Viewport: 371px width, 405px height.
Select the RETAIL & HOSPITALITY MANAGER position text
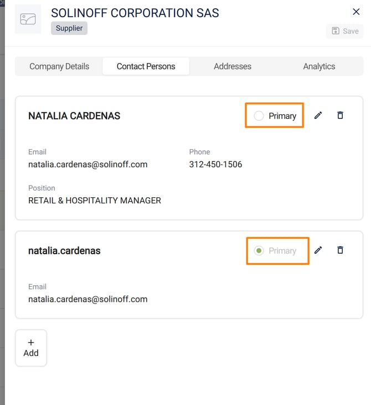(x=95, y=201)
